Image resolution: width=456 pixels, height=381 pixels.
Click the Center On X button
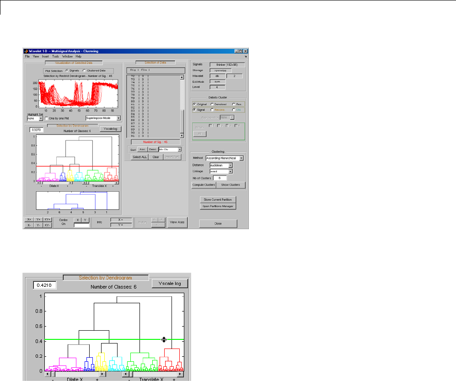point(78,220)
